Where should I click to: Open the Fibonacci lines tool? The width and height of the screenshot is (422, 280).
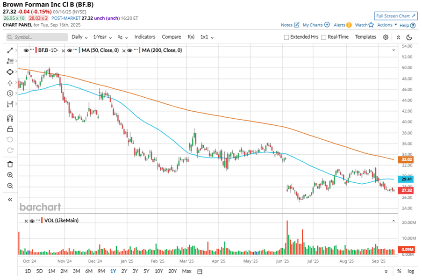pos(10,61)
